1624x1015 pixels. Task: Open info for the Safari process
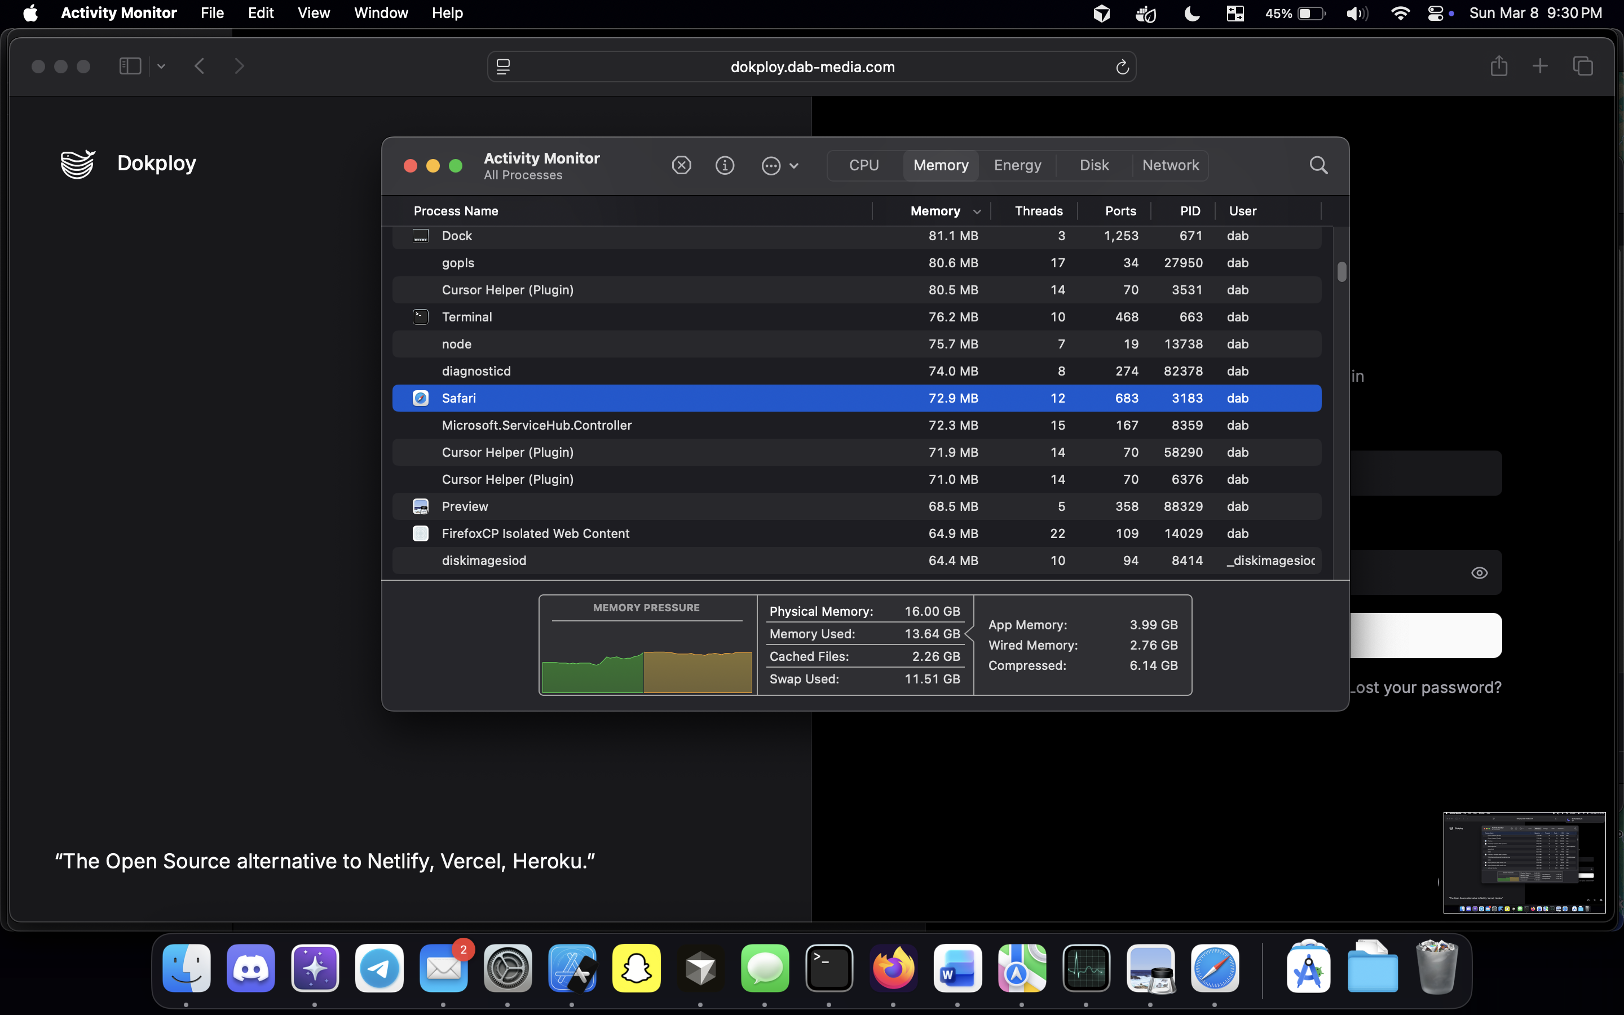pos(725,165)
